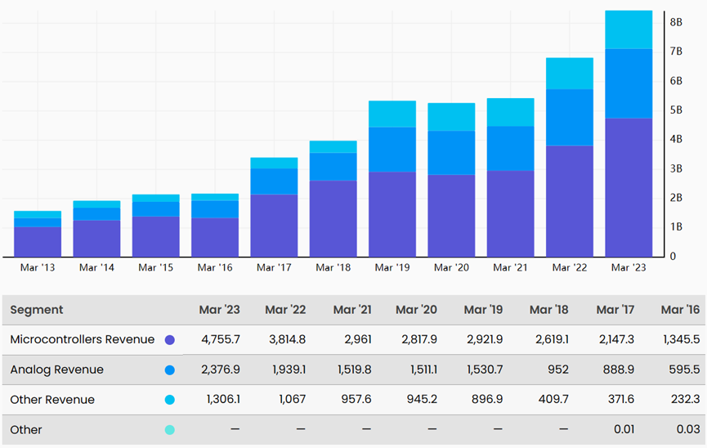Click the Other Revenue cyan legend dot
Screen dimensions: 707x448
click(169, 400)
